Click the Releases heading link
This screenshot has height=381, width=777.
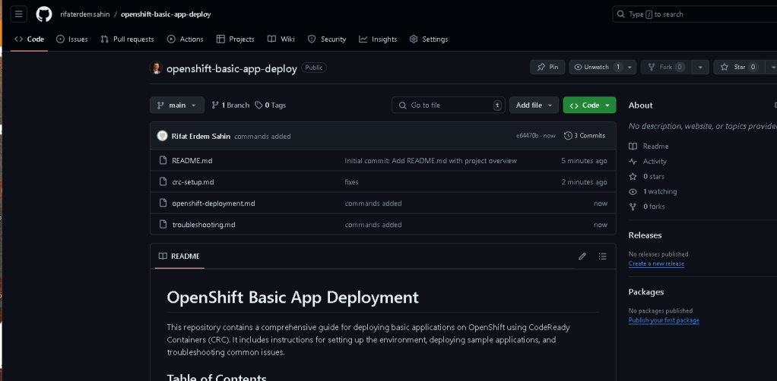pyautogui.click(x=645, y=235)
